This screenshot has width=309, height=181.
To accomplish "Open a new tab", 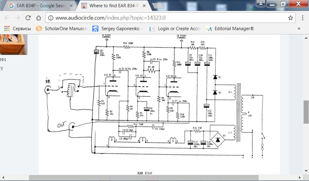I will [158, 6].
